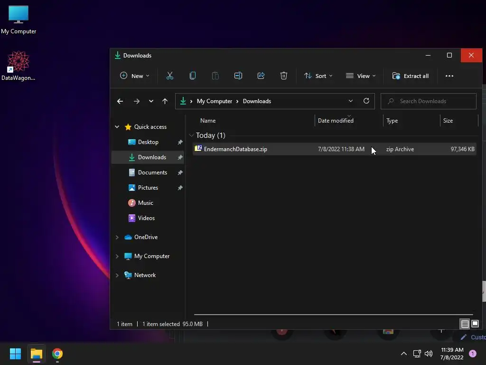This screenshot has height=365, width=486.
Task: Open the View options dropdown
Action: click(x=361, y=76)
